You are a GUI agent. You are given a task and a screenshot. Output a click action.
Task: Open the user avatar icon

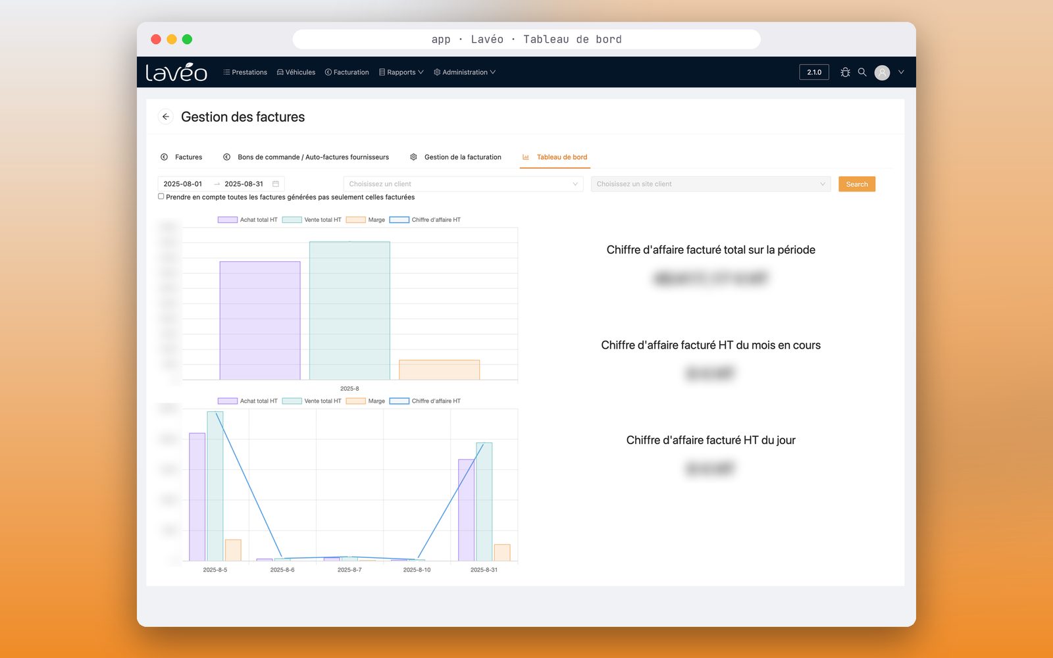(x=882, y=72)
